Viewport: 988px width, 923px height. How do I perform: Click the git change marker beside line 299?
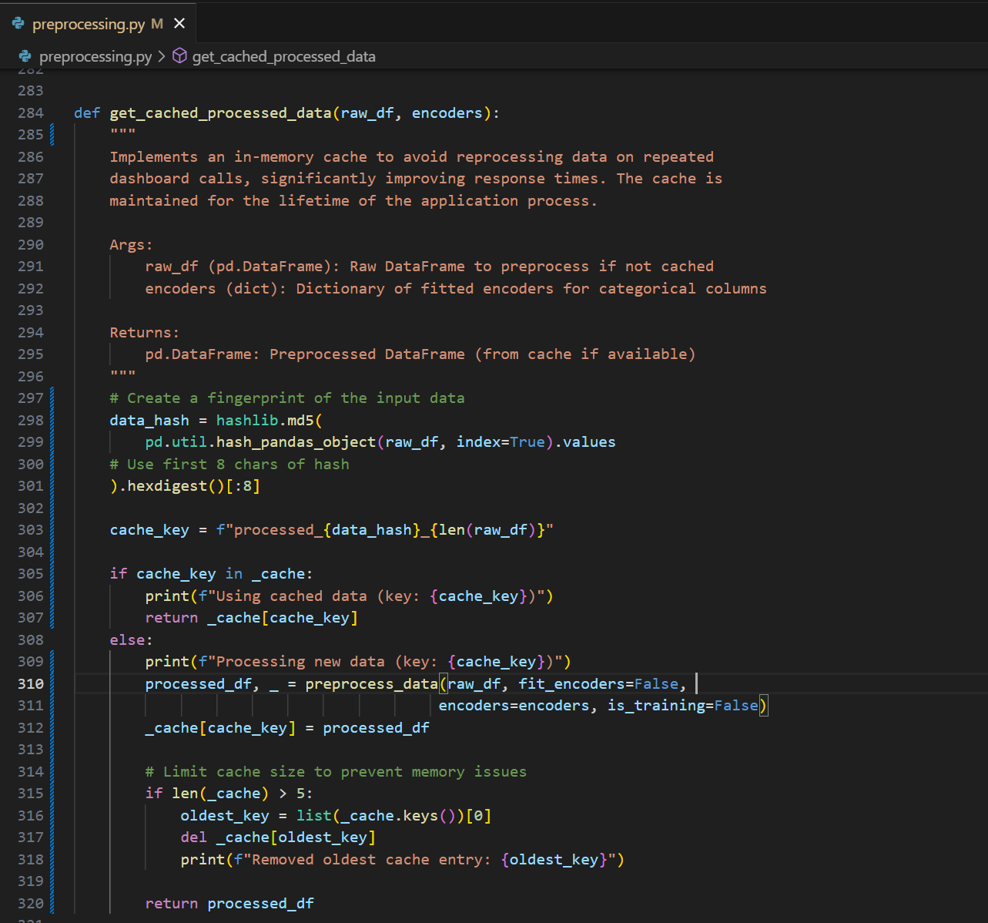52,442
